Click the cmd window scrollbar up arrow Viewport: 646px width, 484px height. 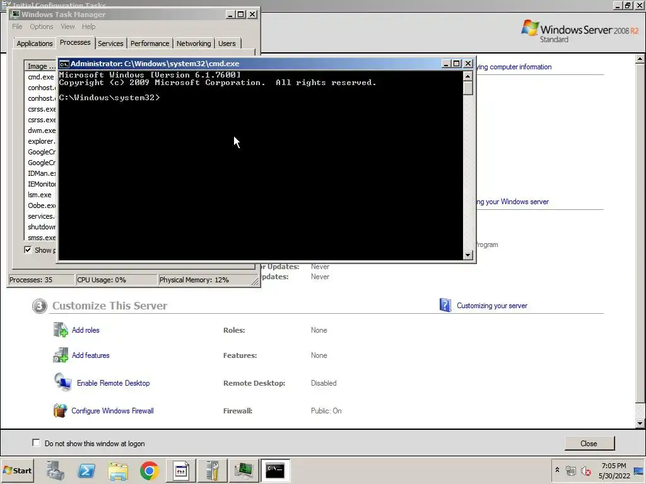[467, 76]
